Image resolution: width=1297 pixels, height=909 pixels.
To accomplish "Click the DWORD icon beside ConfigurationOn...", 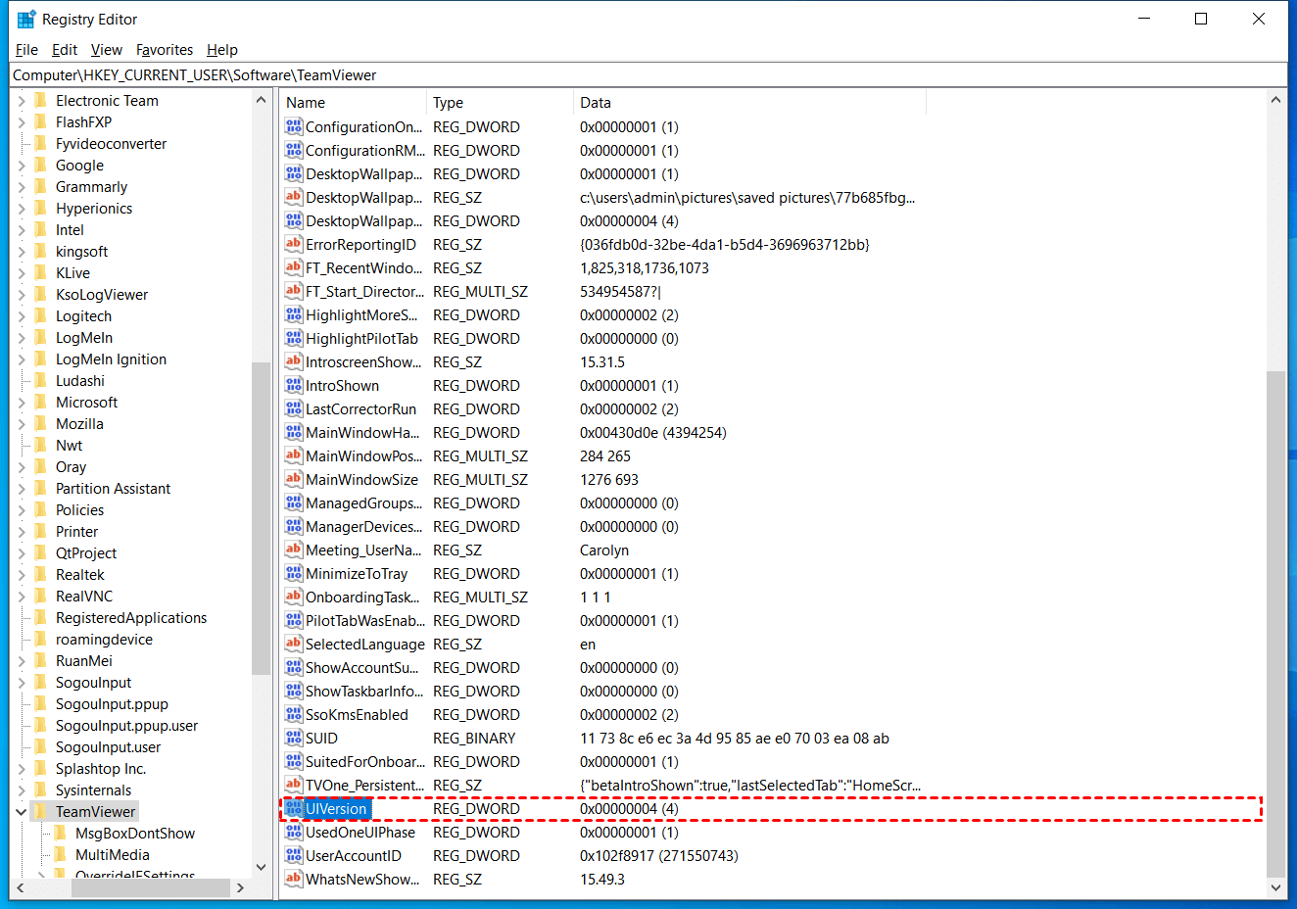I will click(x=293, y=126).
